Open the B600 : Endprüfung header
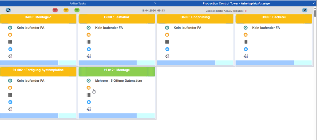Image resolution: width=317 pixels, height=140 pixels. (195, 19)
